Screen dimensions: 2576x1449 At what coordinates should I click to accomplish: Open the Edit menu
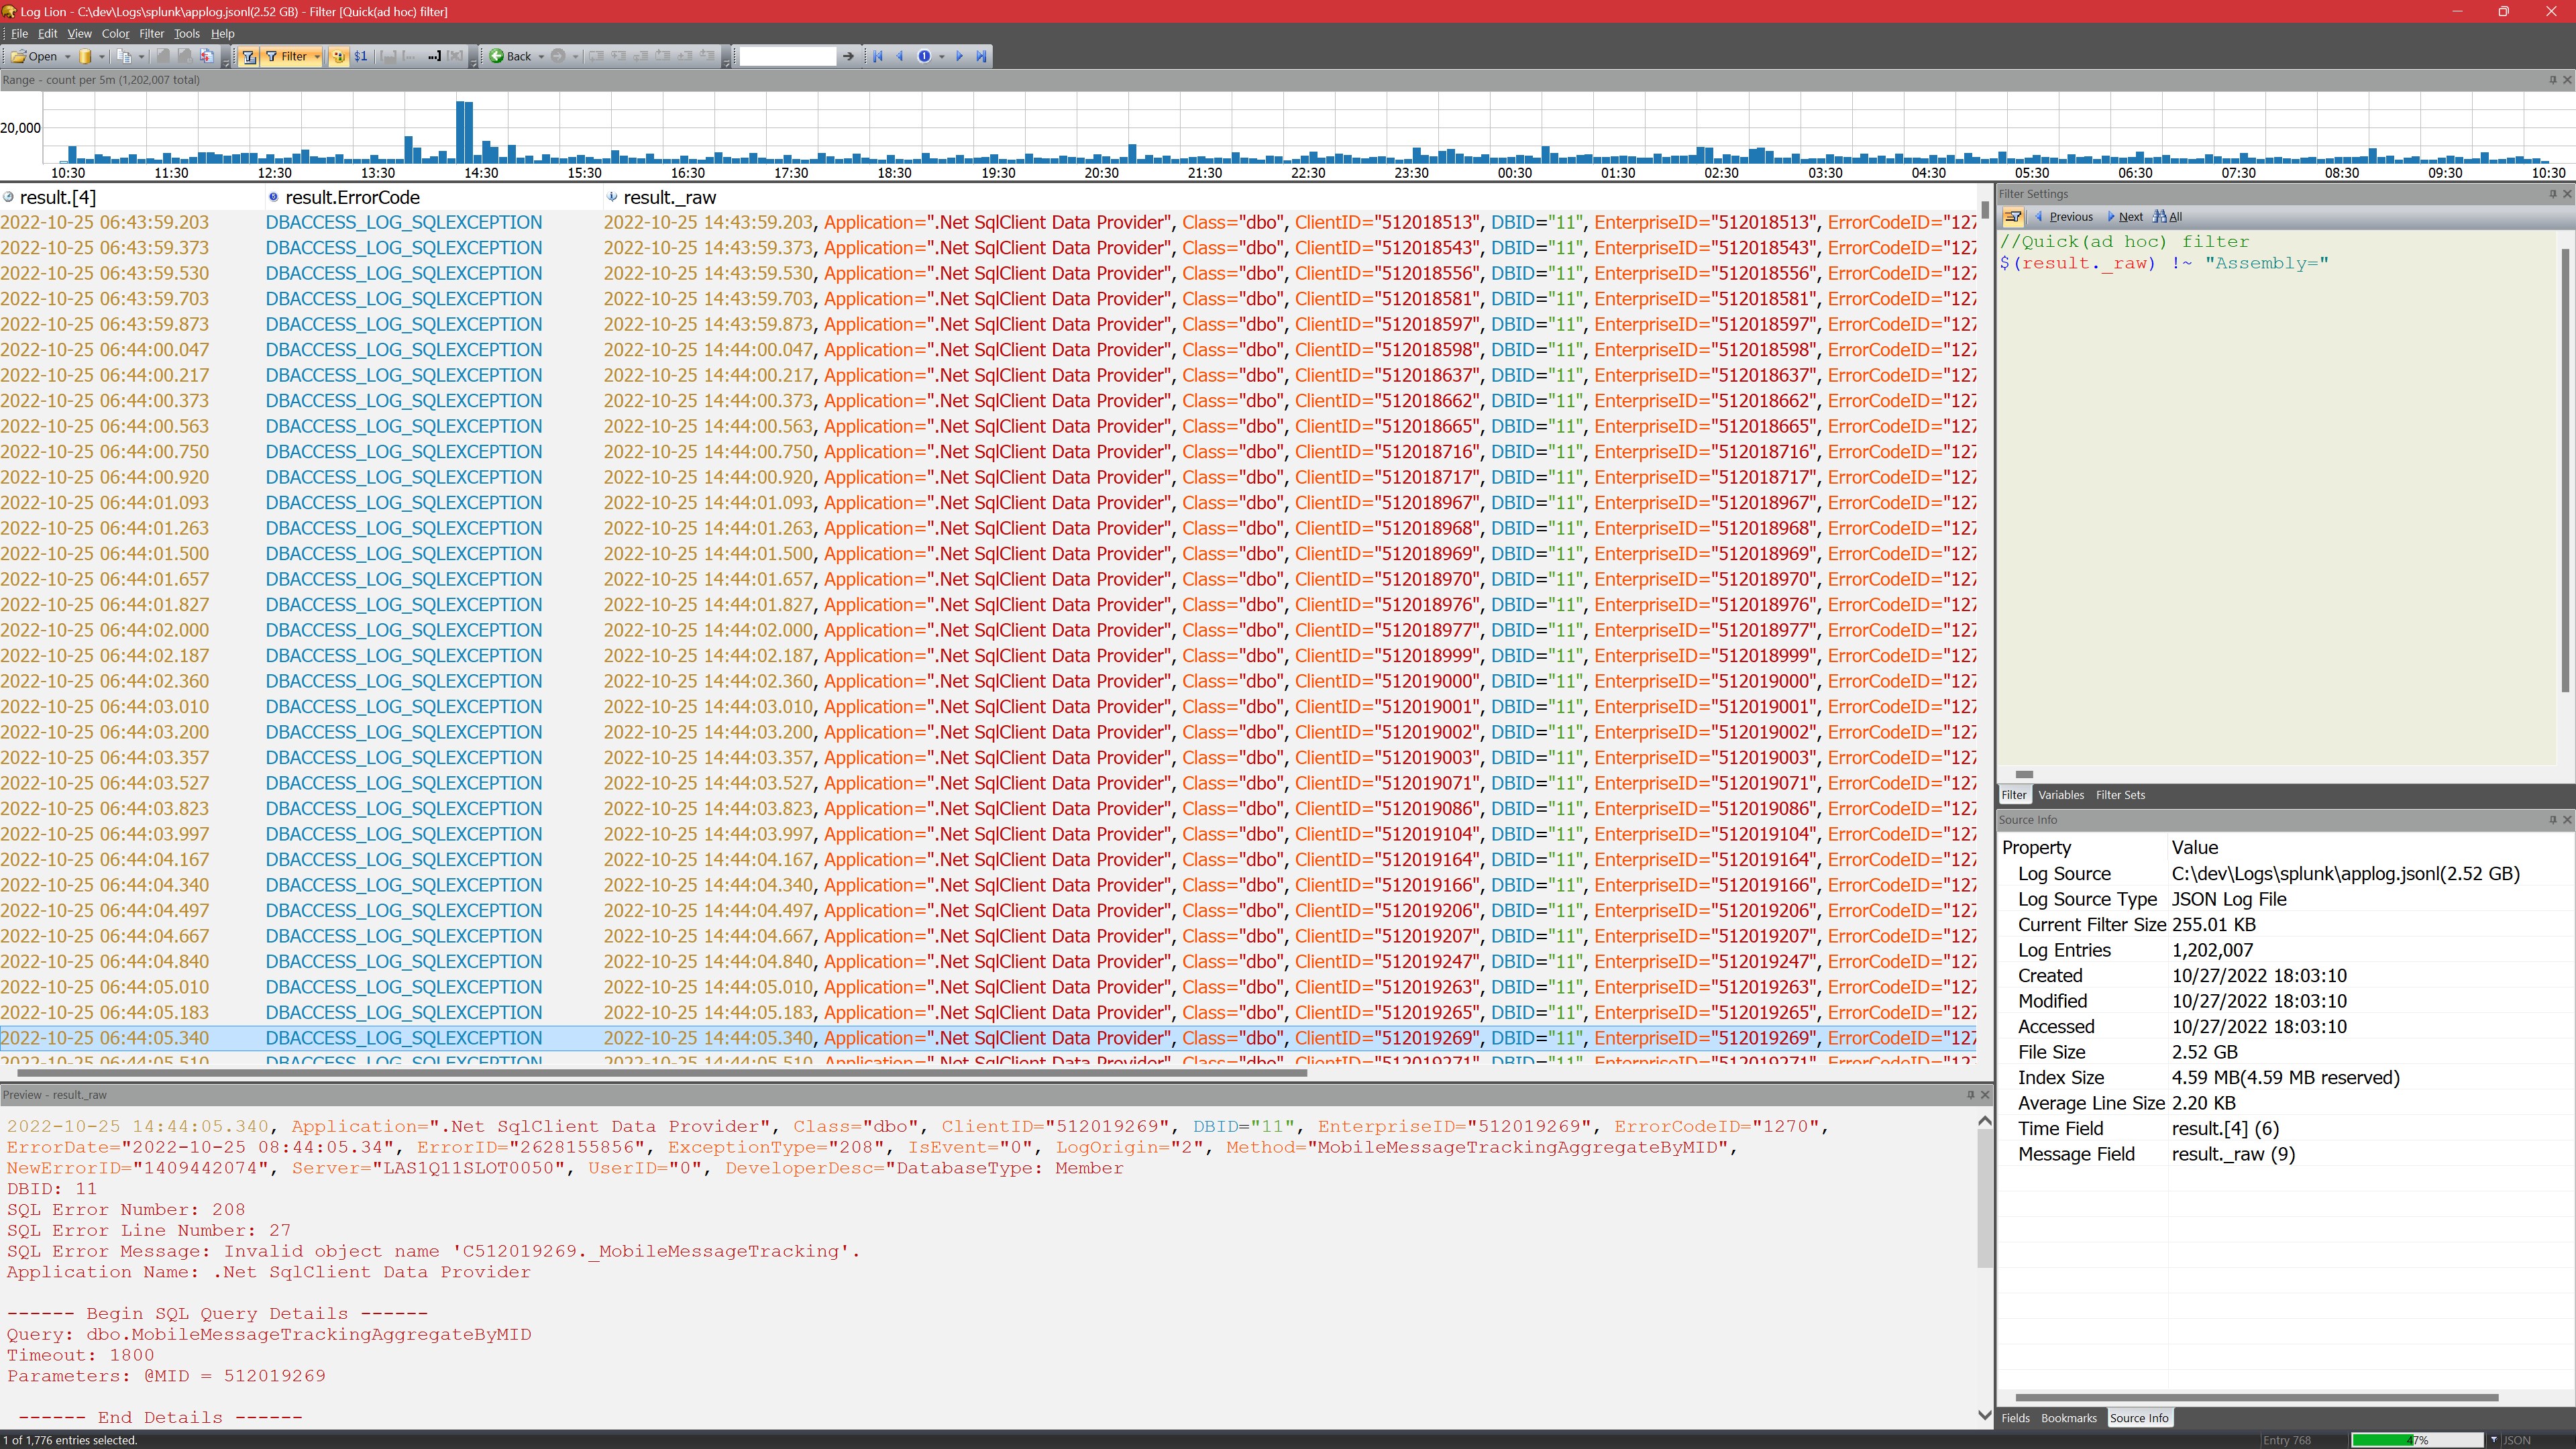point(47,33)
